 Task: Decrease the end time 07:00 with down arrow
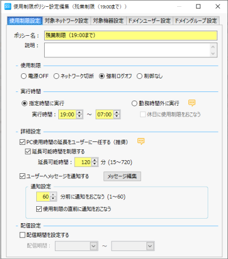(x=117, y=116)
